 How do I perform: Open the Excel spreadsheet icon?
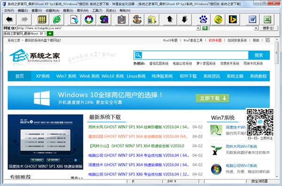[267, 19]
